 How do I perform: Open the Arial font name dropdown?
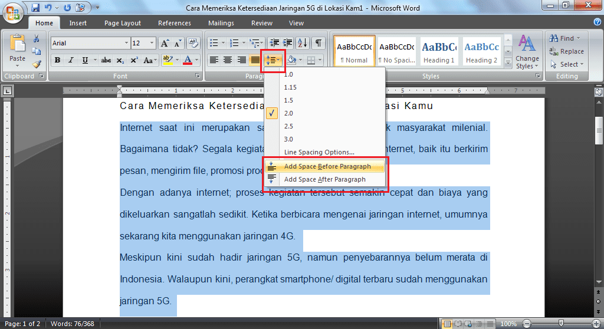coord(90,43)
